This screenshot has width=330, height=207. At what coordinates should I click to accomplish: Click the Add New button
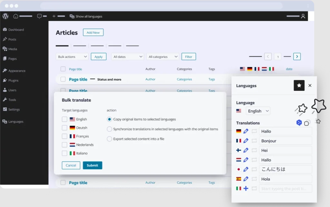pos(93,33)
